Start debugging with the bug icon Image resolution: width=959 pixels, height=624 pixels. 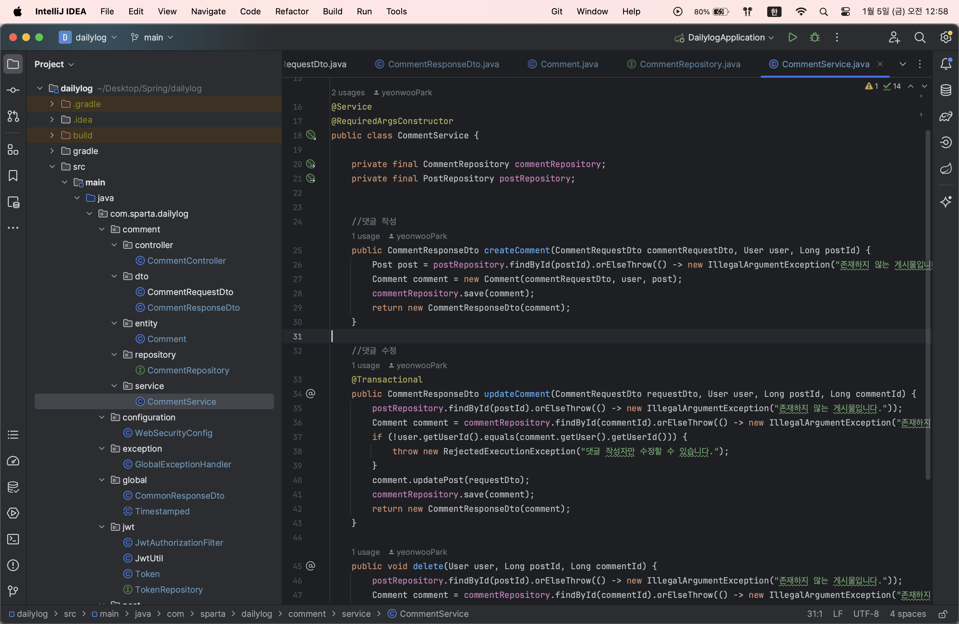click(x=814, y=38)
